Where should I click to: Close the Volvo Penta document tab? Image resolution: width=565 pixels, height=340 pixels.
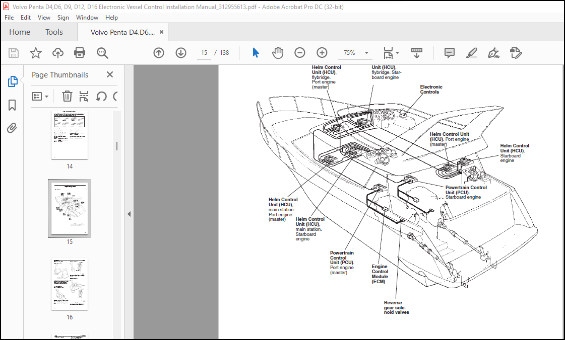(161, 32)
